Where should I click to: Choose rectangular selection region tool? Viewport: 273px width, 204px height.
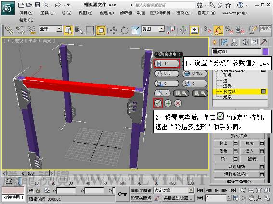[x=90, y=30]
